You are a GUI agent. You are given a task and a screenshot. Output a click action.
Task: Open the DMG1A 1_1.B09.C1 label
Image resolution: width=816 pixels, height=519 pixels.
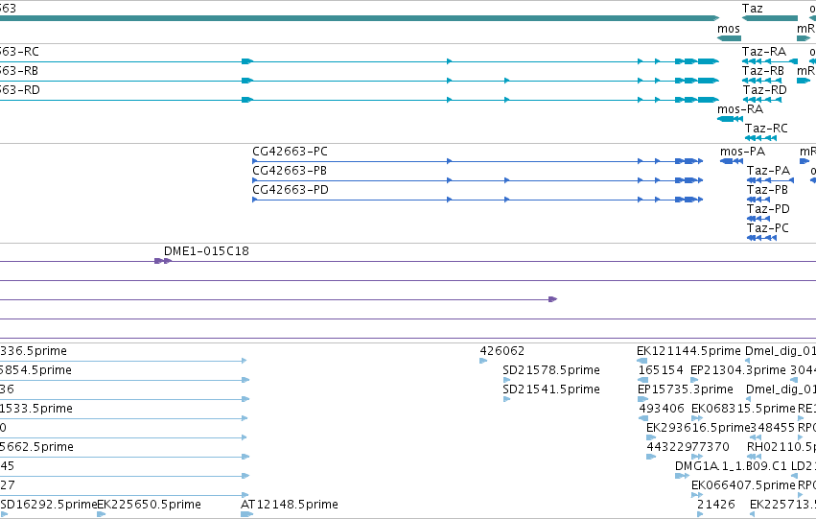tap(731, 466)
